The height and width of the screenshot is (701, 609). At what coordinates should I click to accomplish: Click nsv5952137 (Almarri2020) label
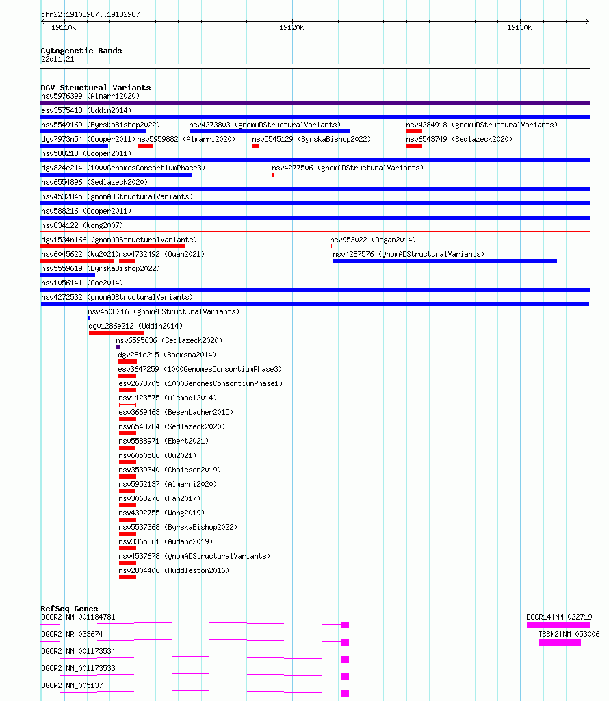[x=168, y=484]
